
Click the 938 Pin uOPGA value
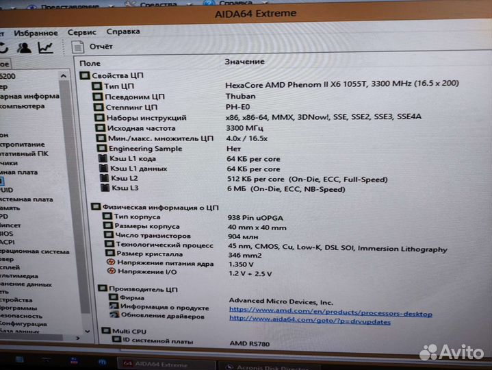(255, 218)
